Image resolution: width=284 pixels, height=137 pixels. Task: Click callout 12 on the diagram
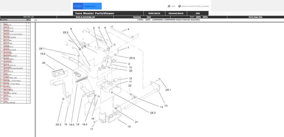(130, 78)
